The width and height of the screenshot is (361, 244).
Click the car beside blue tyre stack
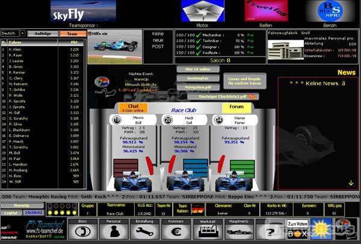coord(185,181)
